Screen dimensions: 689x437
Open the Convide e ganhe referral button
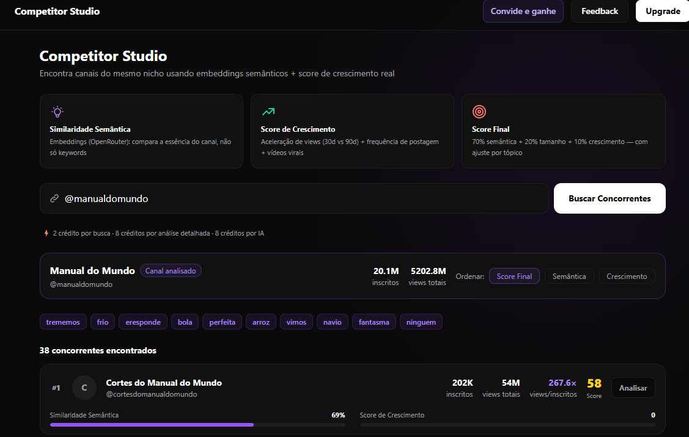tap(523, 11)
